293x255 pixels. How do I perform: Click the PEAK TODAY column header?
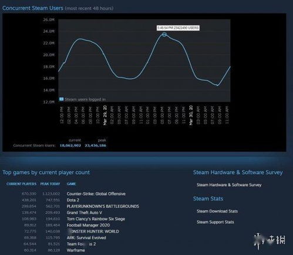[x=50, y=184]
